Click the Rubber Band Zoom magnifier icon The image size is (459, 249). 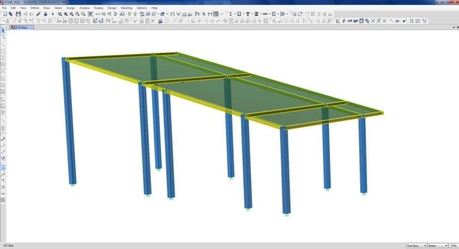point(60,14)
